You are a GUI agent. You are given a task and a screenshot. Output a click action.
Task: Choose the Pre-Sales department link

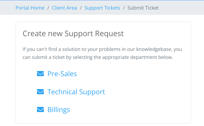(x=62, y=74)
